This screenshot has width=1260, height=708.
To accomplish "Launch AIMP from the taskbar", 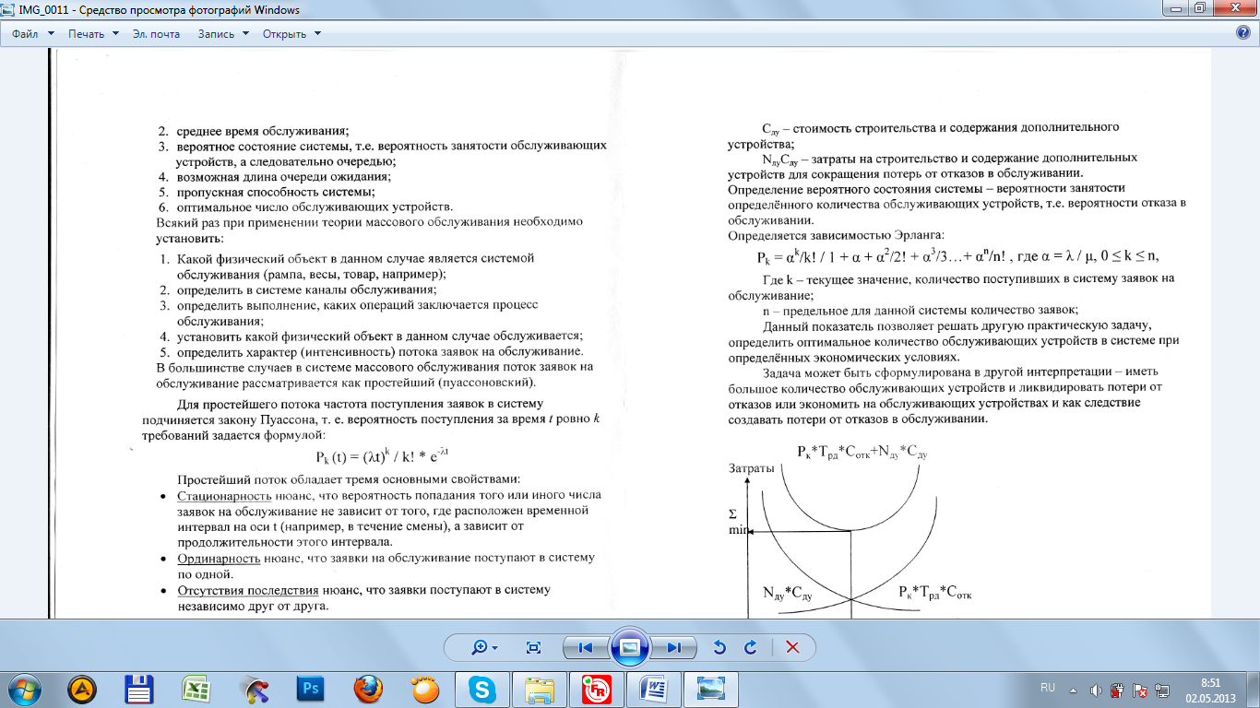I will coord(83,689).
